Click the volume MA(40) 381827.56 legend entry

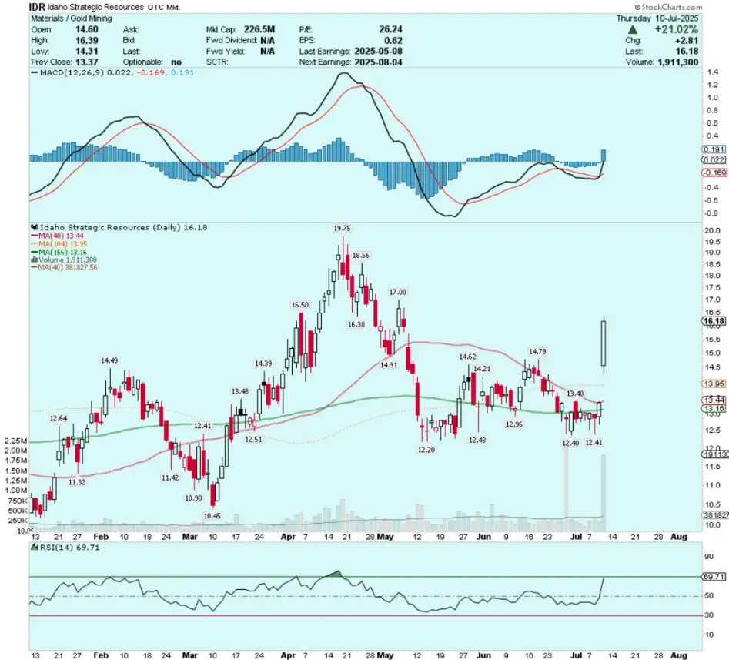[68, 267]
